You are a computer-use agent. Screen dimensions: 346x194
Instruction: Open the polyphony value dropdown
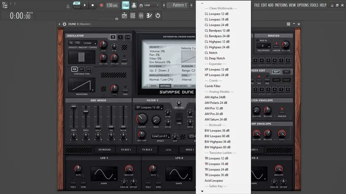[263, 46]
